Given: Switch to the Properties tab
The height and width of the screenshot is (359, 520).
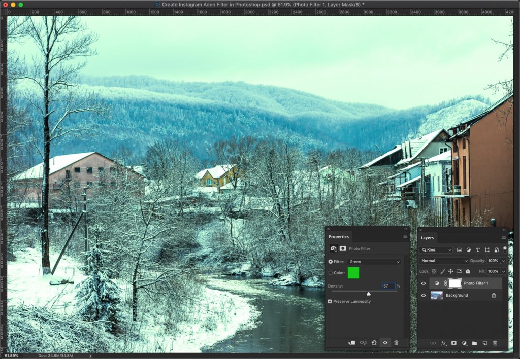Looking at the screenshot, I should 339,236.
